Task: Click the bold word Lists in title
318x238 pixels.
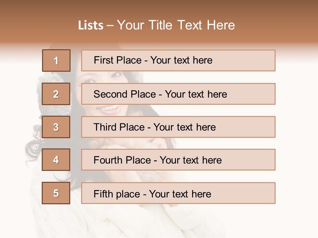Action: 91,25
